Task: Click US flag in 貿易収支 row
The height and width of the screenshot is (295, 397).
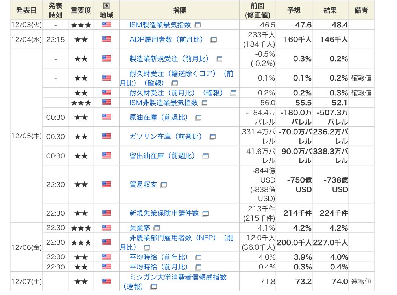Action: pyautogui.click(x=107, y=184)
